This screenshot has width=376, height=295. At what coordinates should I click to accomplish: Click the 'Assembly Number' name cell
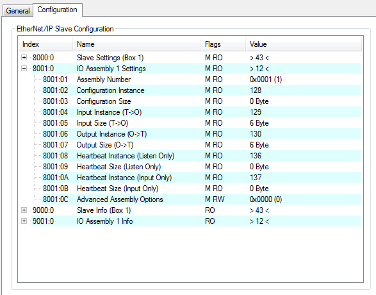(x=104, y=80)
